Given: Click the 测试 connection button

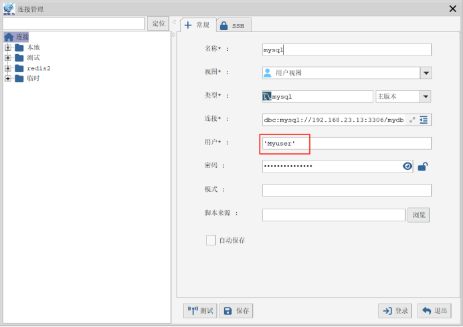Looking at the screenshot, I should (x=200, y=311).
